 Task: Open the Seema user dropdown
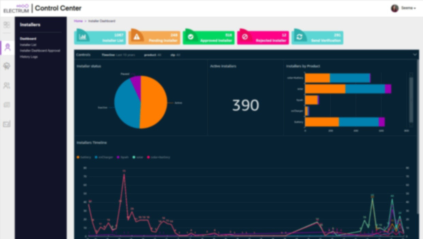(x=408, y=8)
